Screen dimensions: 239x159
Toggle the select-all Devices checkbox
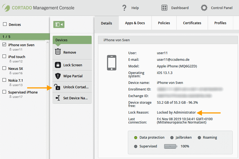coord(5,24)
